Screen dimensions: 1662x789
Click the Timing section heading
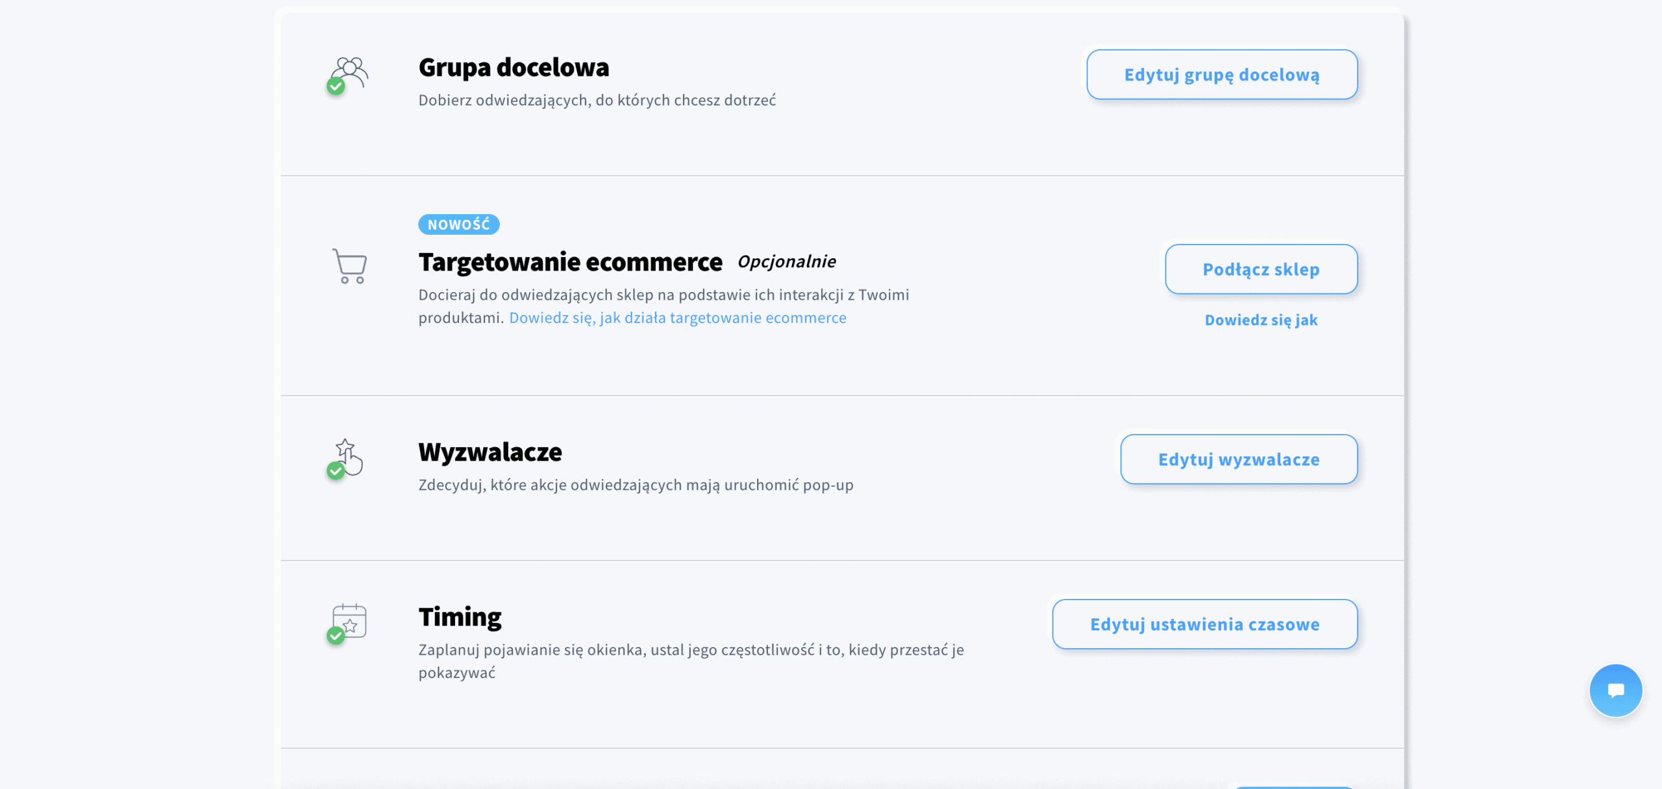[460, 616]
